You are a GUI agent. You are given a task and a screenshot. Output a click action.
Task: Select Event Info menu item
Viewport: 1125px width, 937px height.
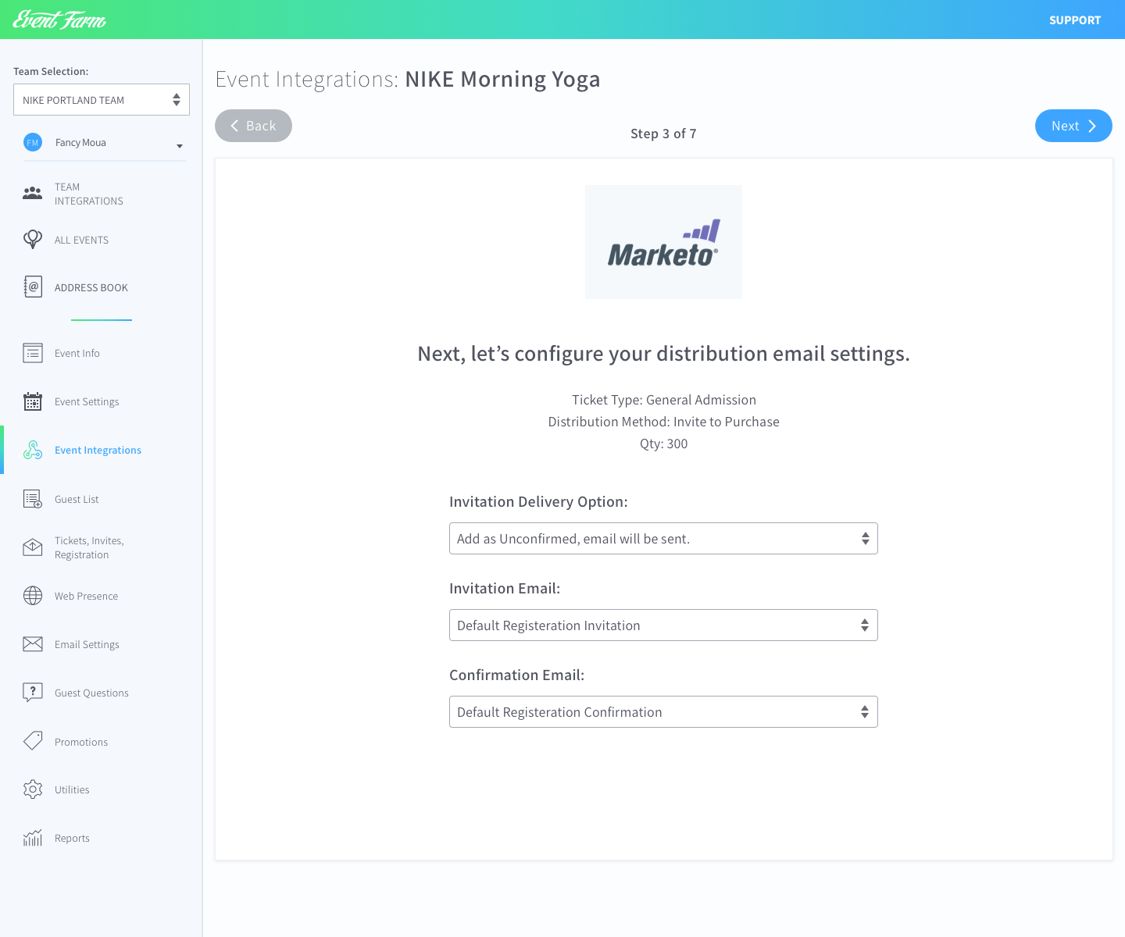click(x=77, y=353)
